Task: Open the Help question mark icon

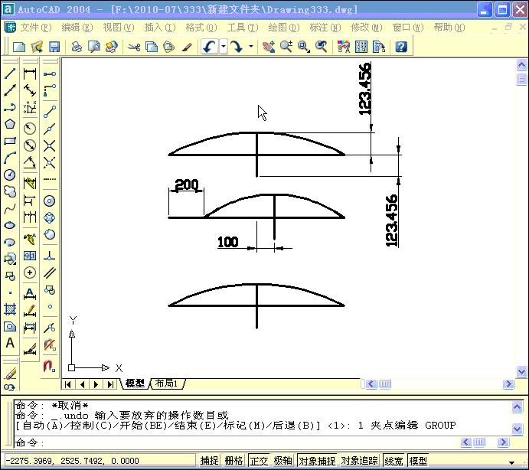Action: click(401, 47)
